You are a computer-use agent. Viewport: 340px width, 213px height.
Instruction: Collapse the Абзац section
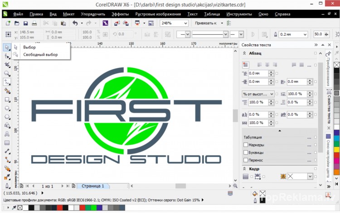tap(245, 53)
